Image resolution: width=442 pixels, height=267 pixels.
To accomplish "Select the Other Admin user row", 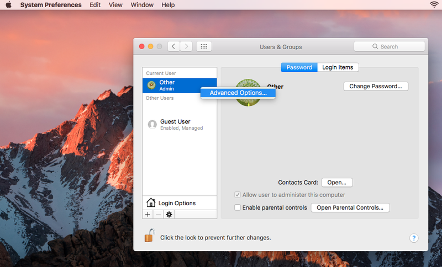I will 180,86.
